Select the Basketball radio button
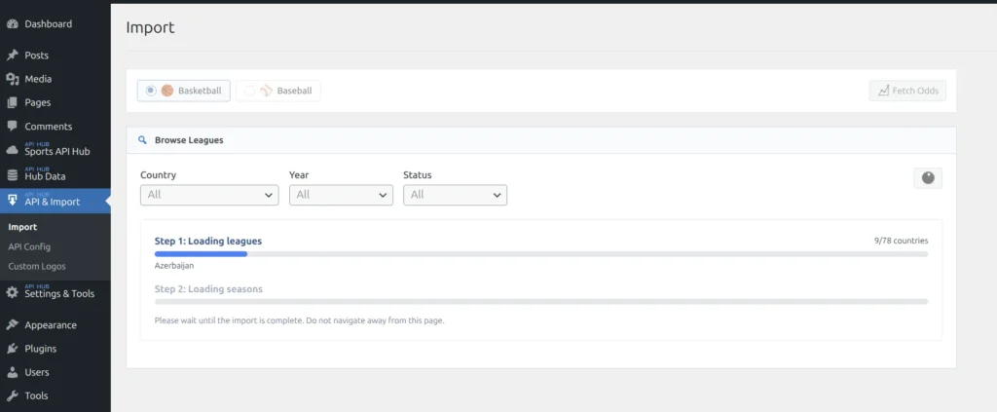The image size is (997, 412). pos(150,91)
